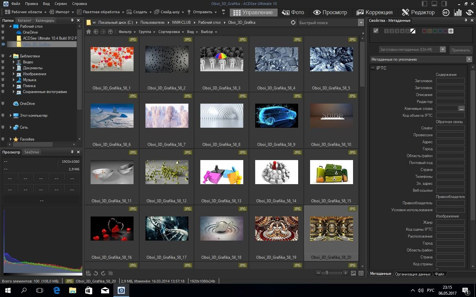476x297 pixels.
Task: Rotate image right icon in bottom toolbar
Action: tap(103, 273)
